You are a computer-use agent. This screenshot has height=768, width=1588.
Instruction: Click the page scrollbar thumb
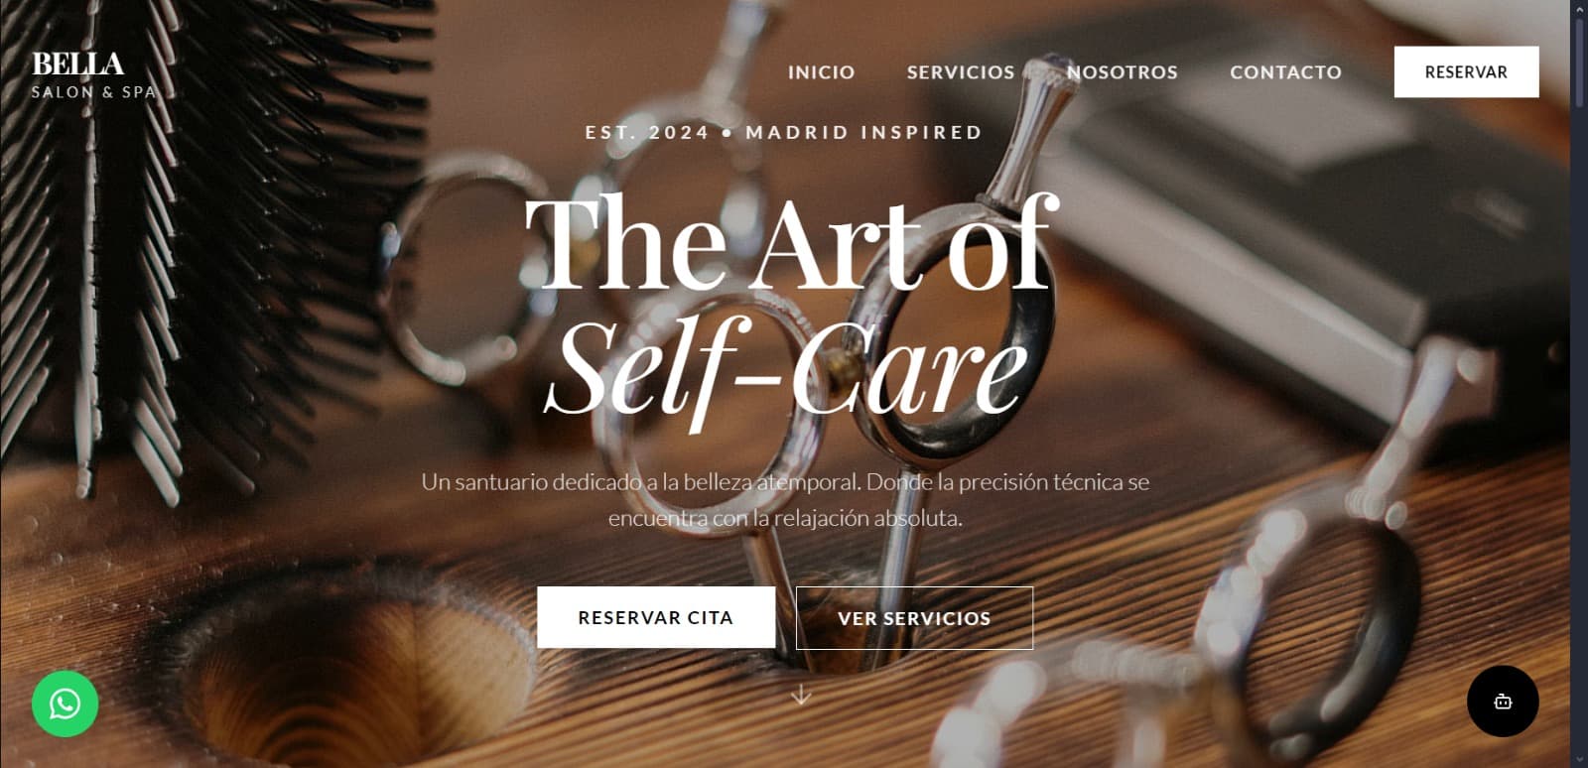tap(1579, 62)
